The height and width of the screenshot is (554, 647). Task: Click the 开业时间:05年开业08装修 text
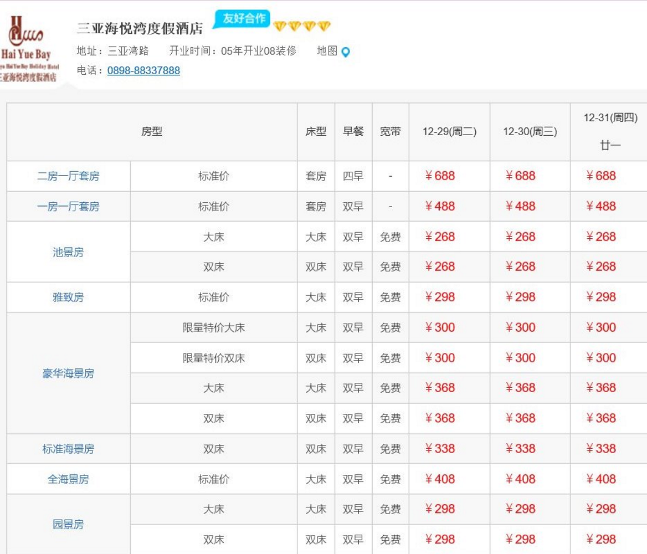233,51
